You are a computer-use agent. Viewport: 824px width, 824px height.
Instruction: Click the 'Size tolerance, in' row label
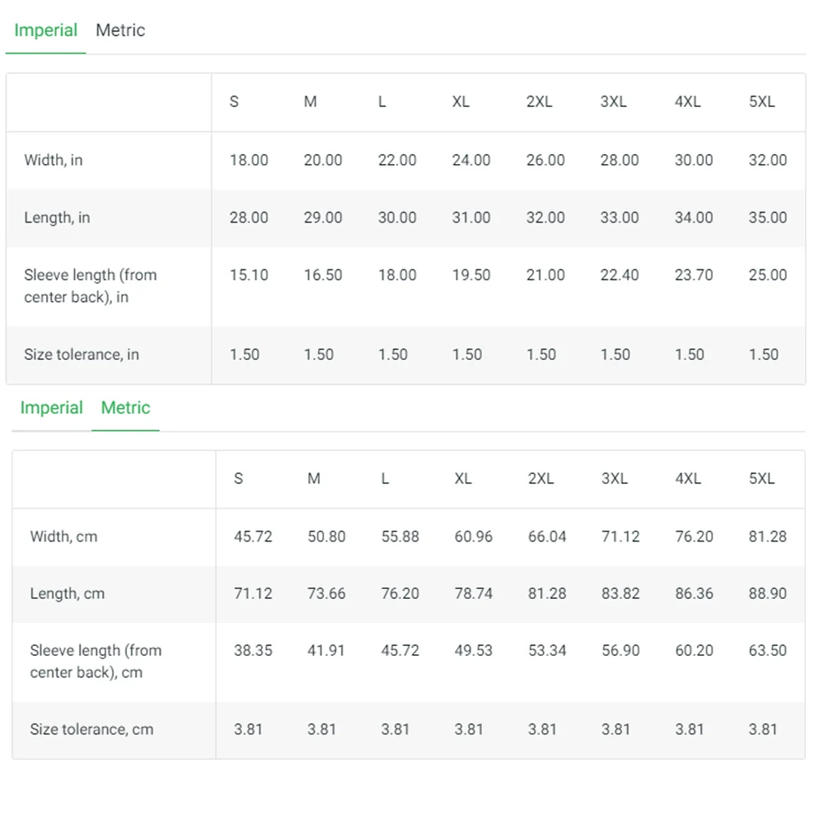pyautogui.click(x=82, y=354)
